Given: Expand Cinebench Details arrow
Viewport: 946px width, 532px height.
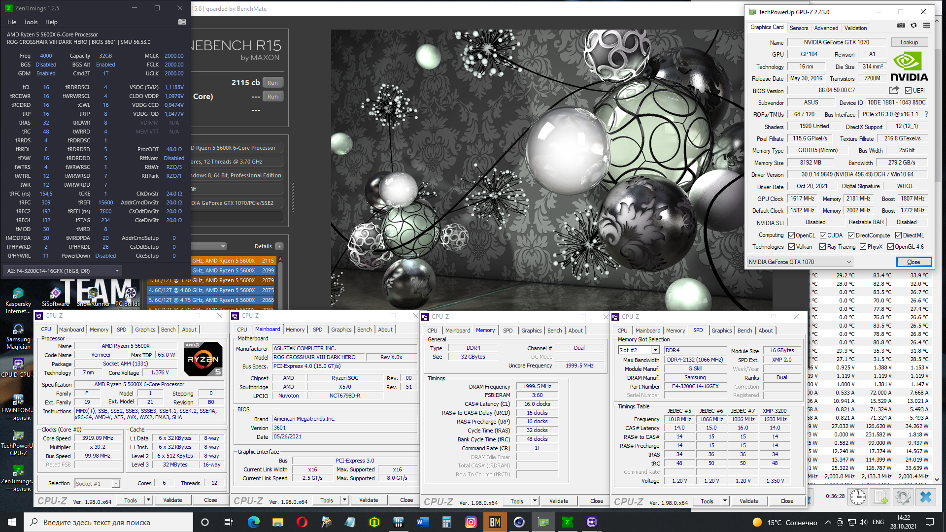Looking at the screenshot, I should coord(279,246).
